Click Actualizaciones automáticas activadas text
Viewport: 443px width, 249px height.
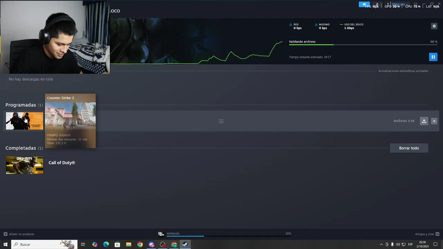tap(403, 71)
